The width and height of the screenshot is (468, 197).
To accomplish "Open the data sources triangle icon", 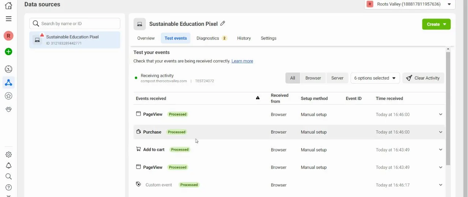I will (x=8, y=83).
